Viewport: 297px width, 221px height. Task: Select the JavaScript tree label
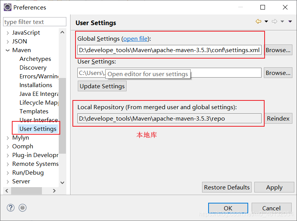coord(26,33)
